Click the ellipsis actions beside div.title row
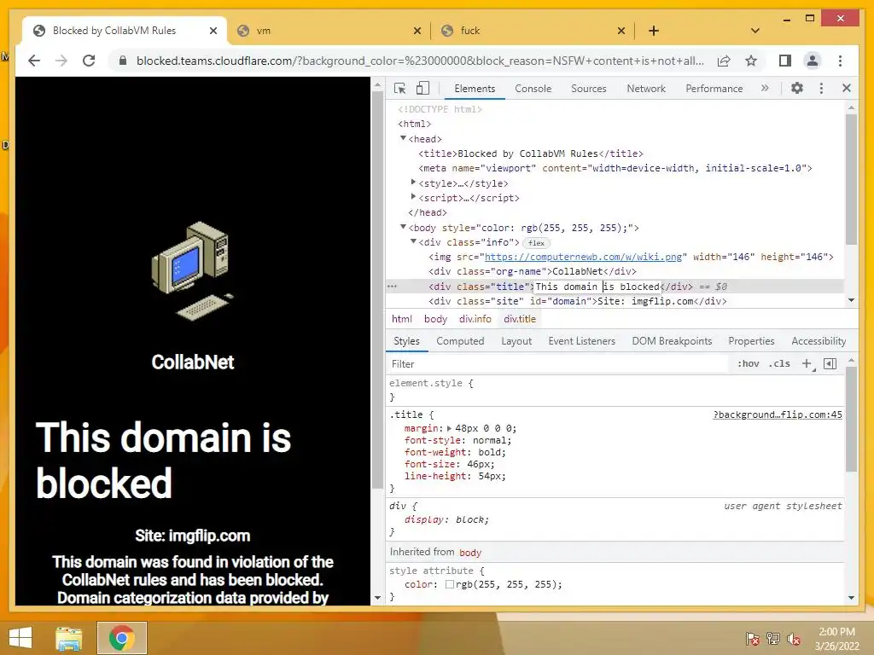 coord(392,287)
